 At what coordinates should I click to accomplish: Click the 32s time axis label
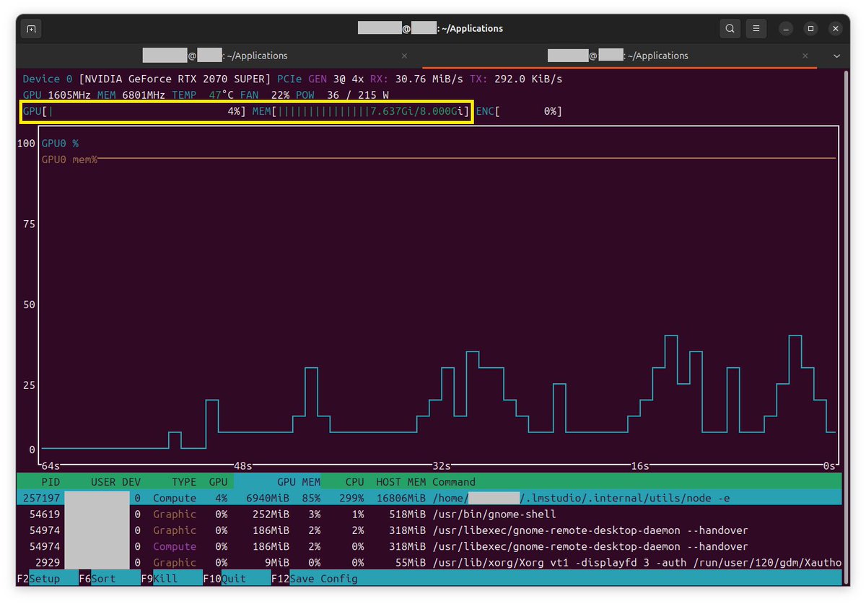(441, 465)
